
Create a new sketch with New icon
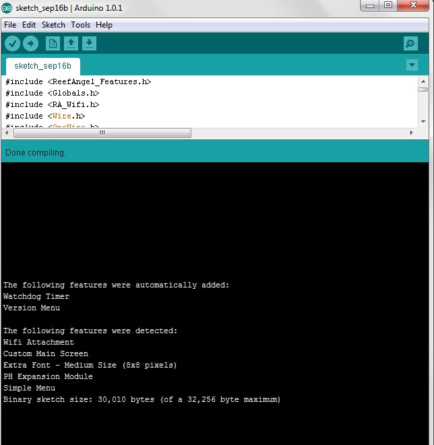pos(53,44)
